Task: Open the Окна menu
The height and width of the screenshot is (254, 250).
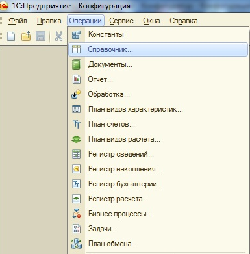Action: tap(151, 21)
